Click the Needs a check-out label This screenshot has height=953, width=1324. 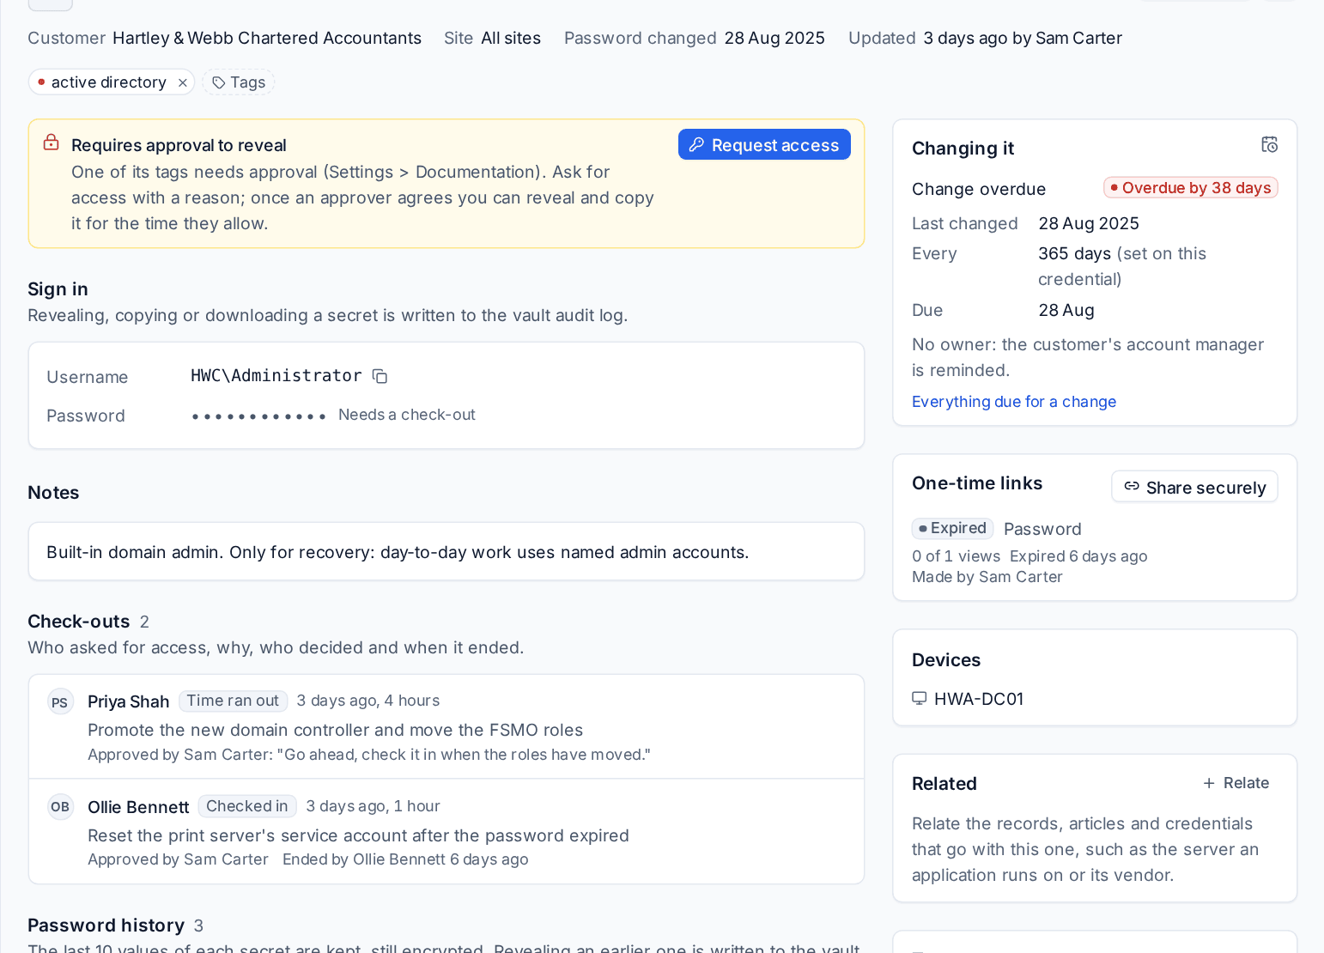click(x=407, y=415)
